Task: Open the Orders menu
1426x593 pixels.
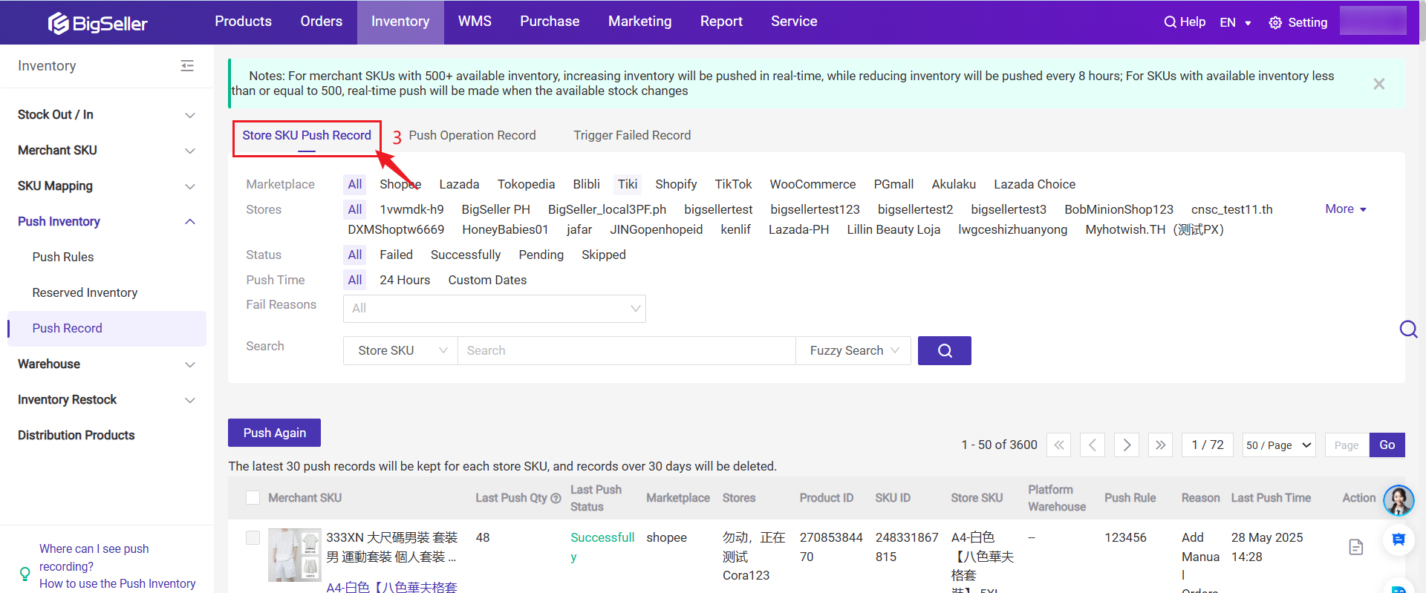Action: [x=322, y=22]
